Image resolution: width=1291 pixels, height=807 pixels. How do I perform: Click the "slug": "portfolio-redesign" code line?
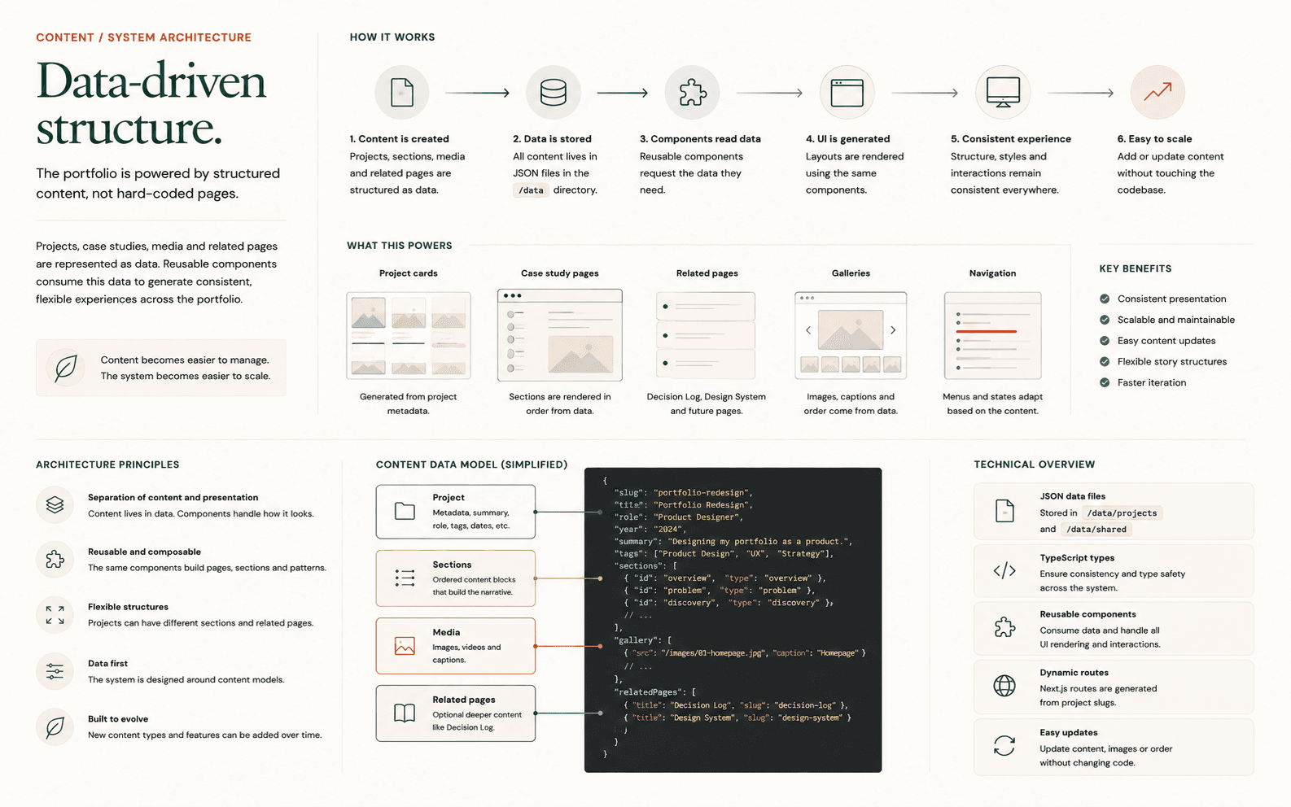684,492
